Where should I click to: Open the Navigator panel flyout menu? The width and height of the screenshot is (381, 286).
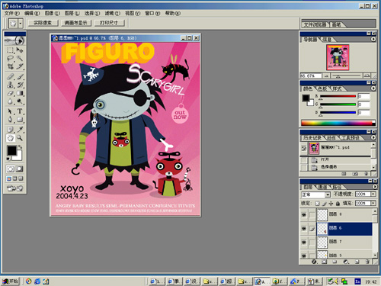click(373, 39)
